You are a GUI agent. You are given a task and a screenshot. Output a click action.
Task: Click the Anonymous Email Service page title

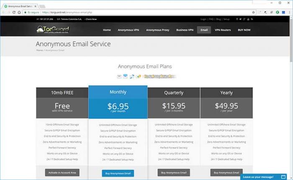[x=73, y=44]
